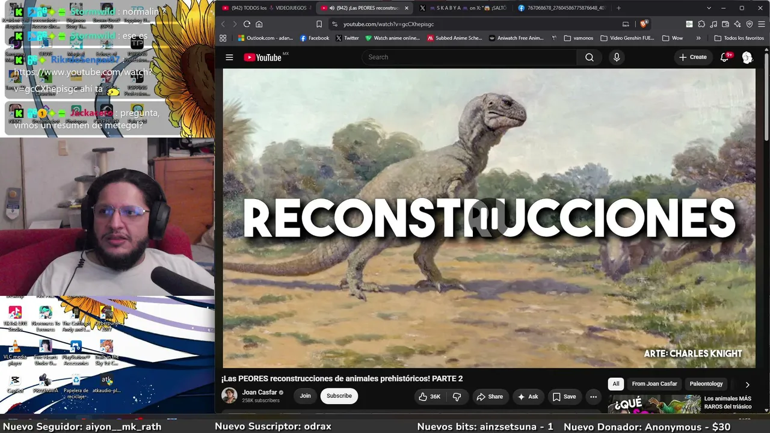Open Papelera de reciclaje on desktop
This screenshot has height=433, width=770.
click(x=76, y=386)
